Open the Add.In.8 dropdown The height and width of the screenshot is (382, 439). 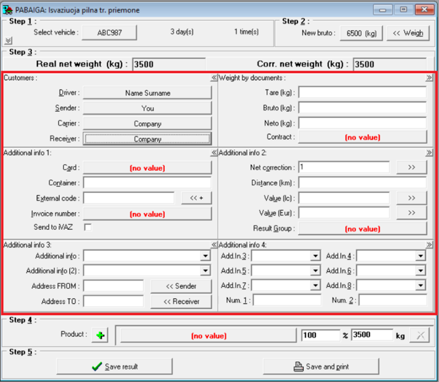420,285
